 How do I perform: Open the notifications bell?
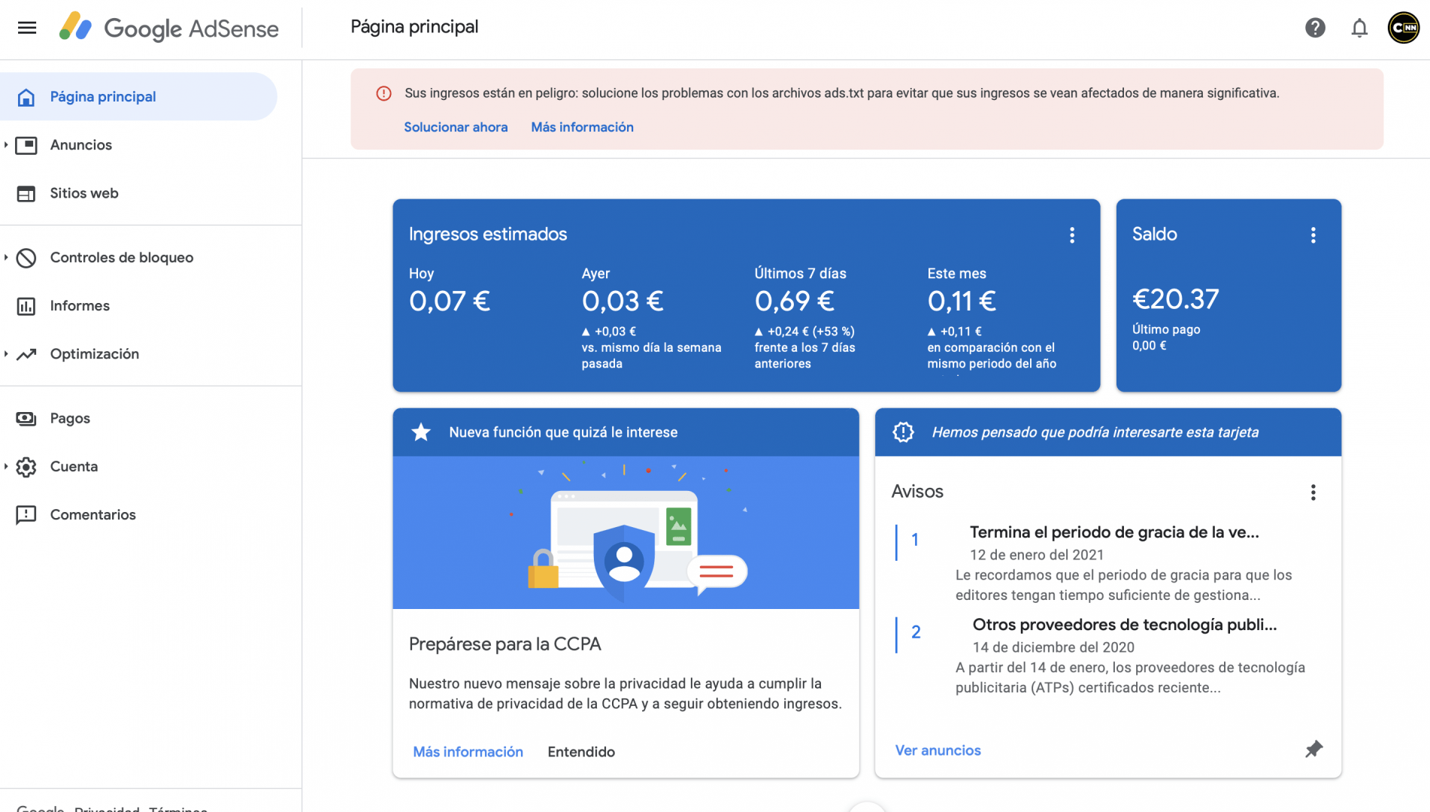[1359, 28]
